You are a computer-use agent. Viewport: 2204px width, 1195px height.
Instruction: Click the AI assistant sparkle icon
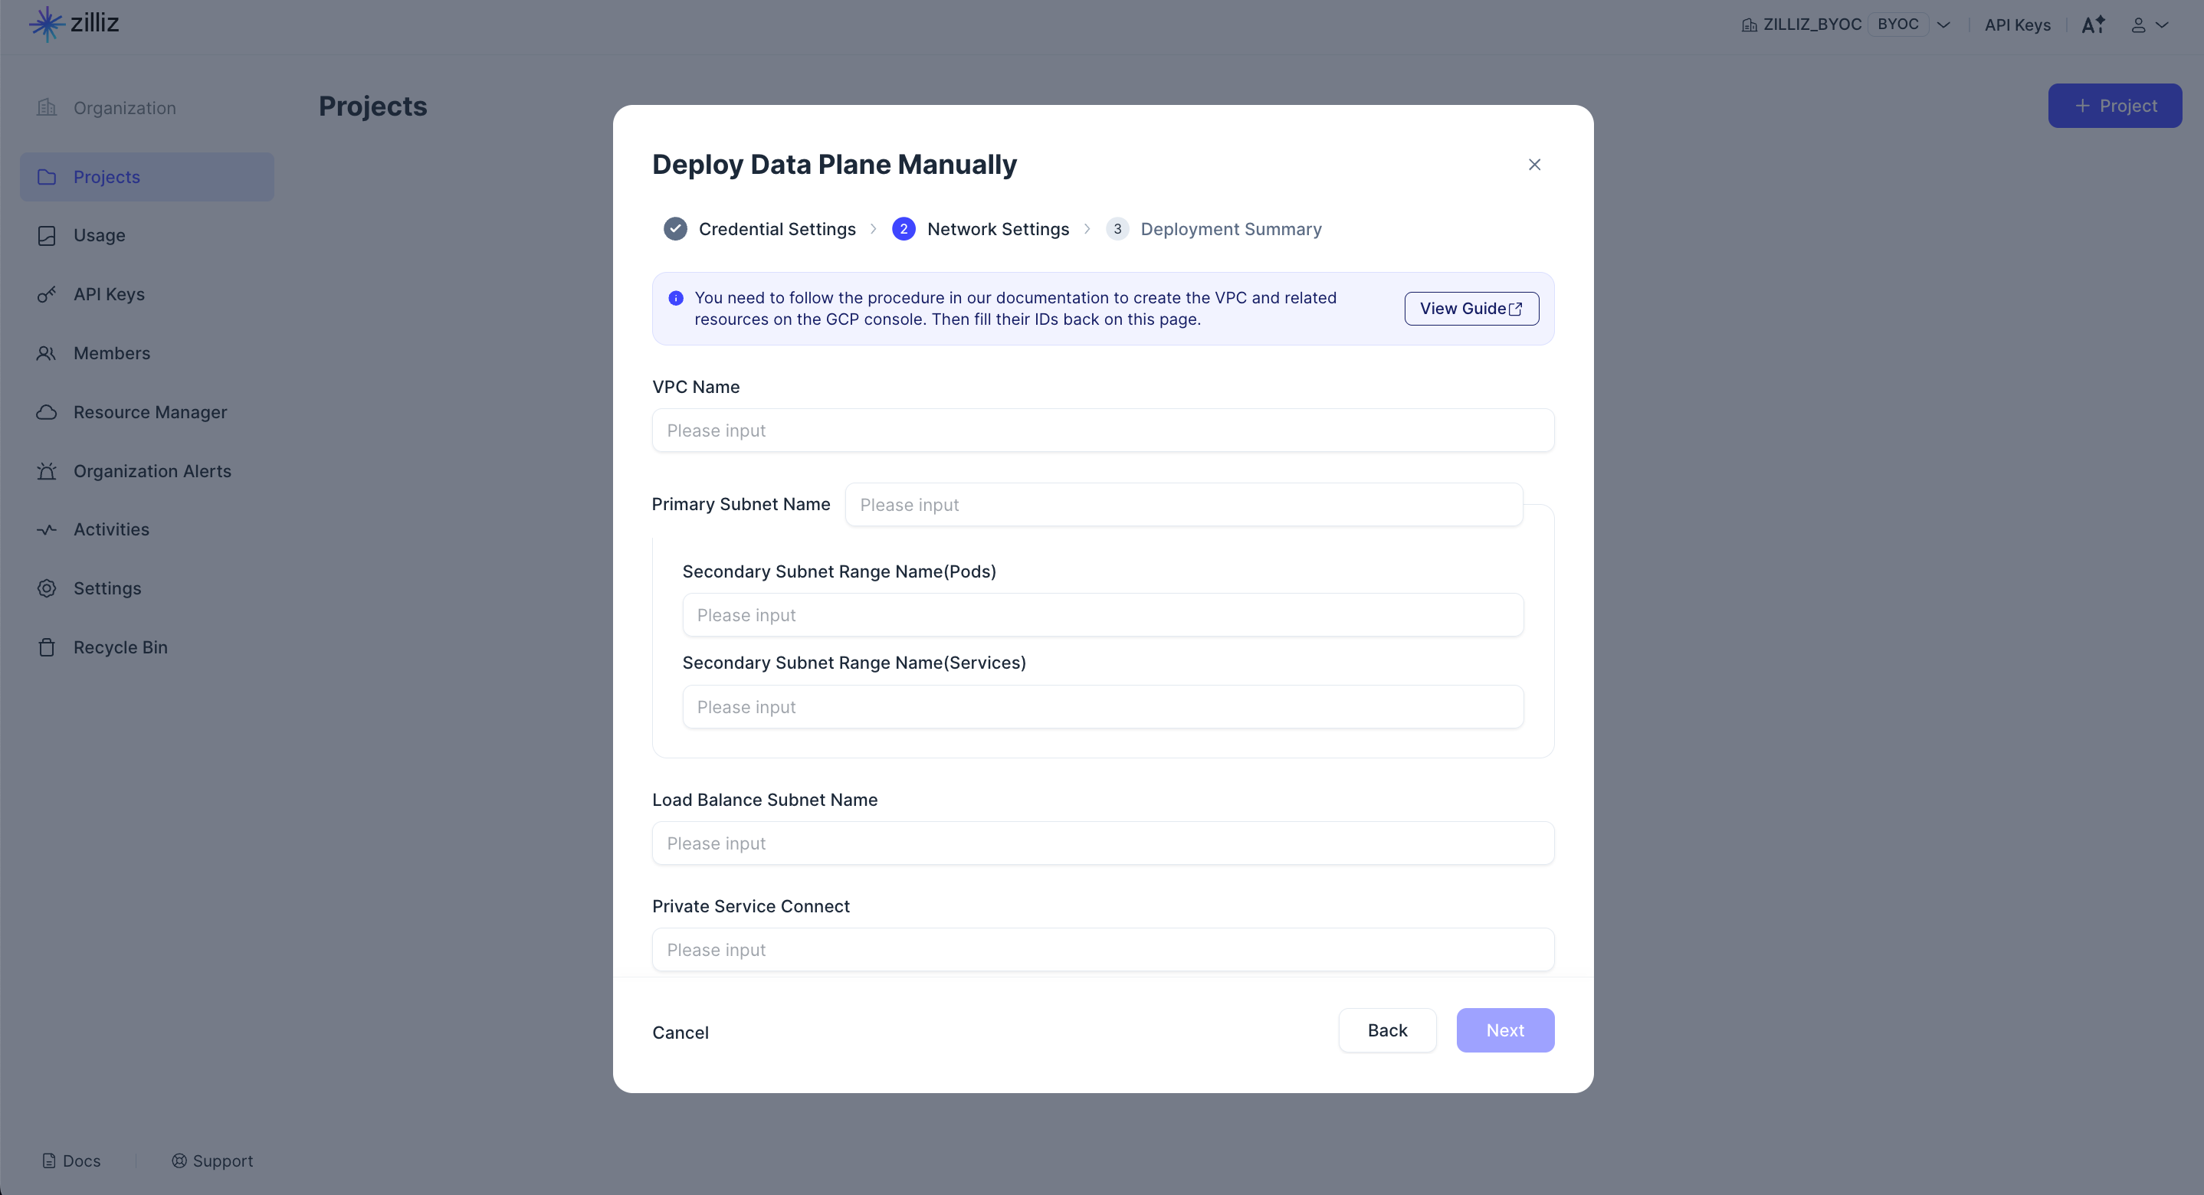pyautogui.click(x=2093, y=25)
